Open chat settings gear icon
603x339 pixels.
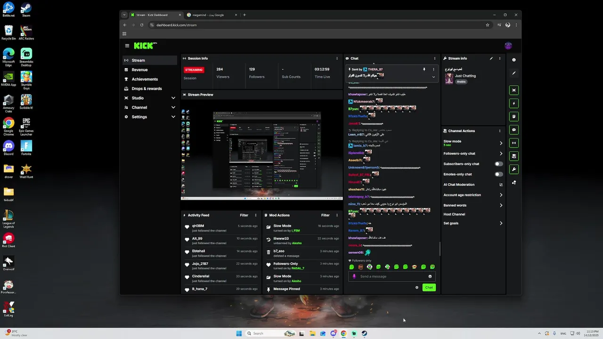417,287
